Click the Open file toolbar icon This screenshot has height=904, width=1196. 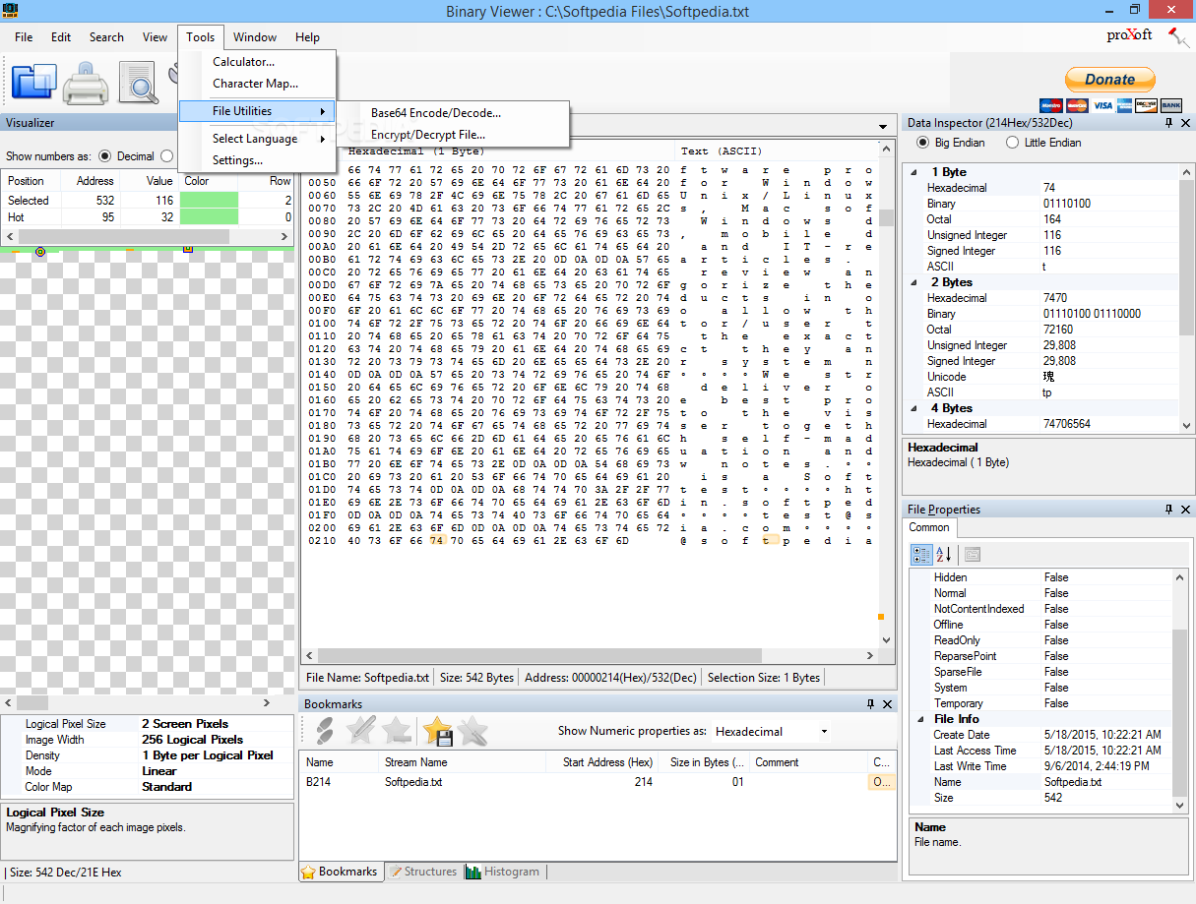(x=33, y=83)
